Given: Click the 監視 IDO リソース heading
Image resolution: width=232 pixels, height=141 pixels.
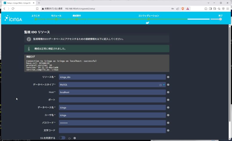Looking at the screenshot, I should (x=37, y=32).
